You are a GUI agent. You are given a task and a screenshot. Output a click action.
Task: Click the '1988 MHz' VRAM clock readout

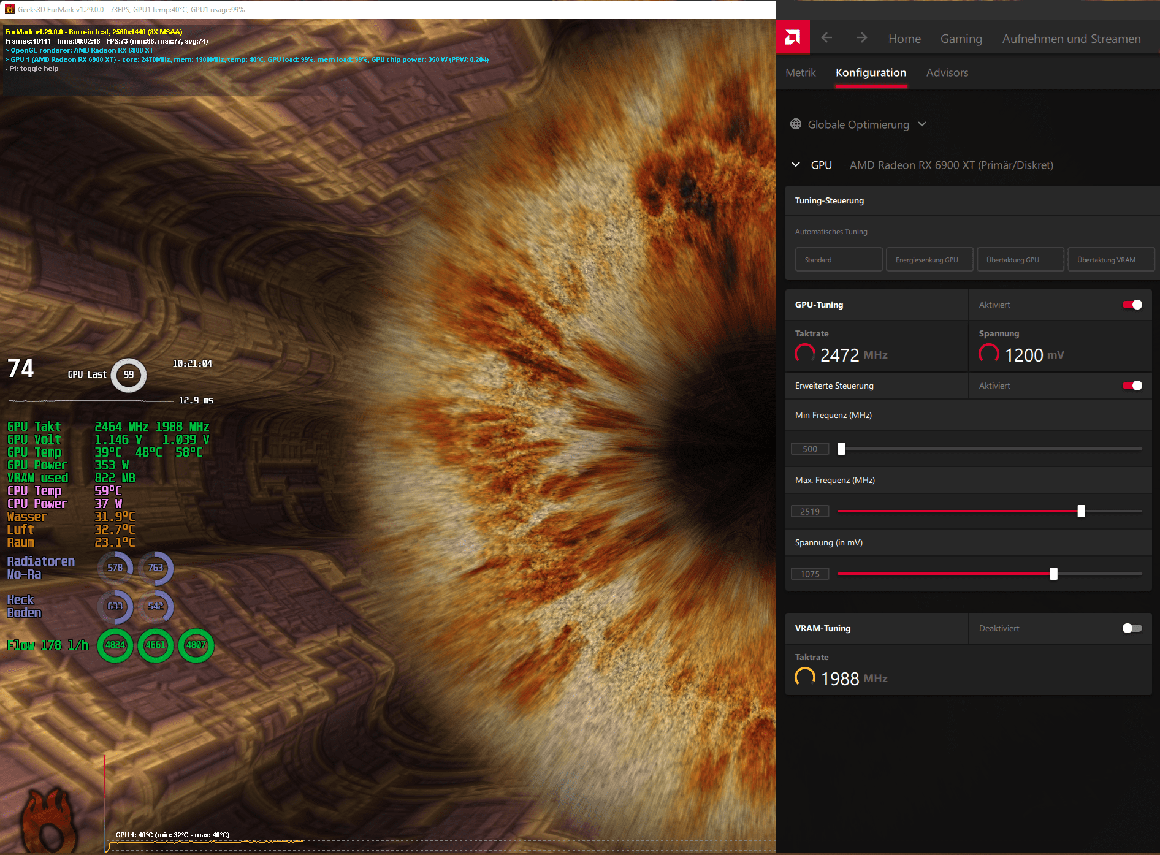point(853,678)
